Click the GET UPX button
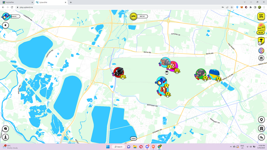This screenshot has width=267, height=150. tap(261, 16)
